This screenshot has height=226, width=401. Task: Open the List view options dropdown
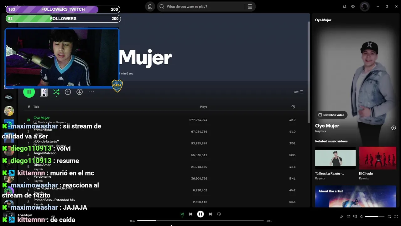tap(299, 92)
